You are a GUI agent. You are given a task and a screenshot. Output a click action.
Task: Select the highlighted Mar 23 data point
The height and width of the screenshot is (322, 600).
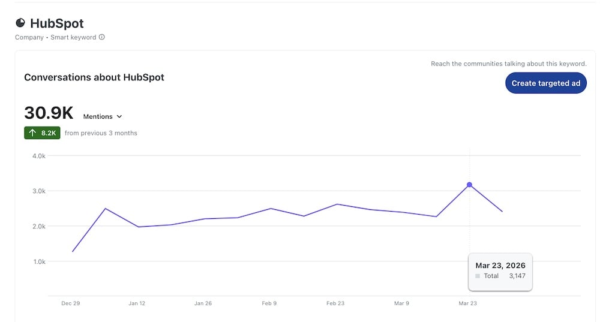[x=469, y=185]
